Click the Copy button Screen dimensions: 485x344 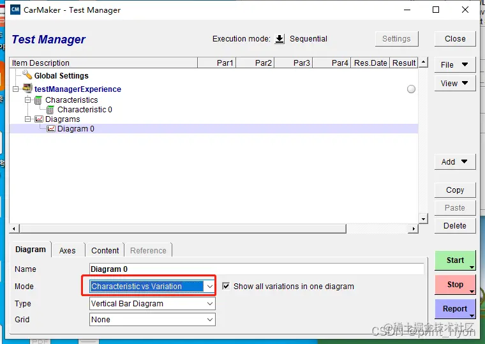tap(455, 190)
